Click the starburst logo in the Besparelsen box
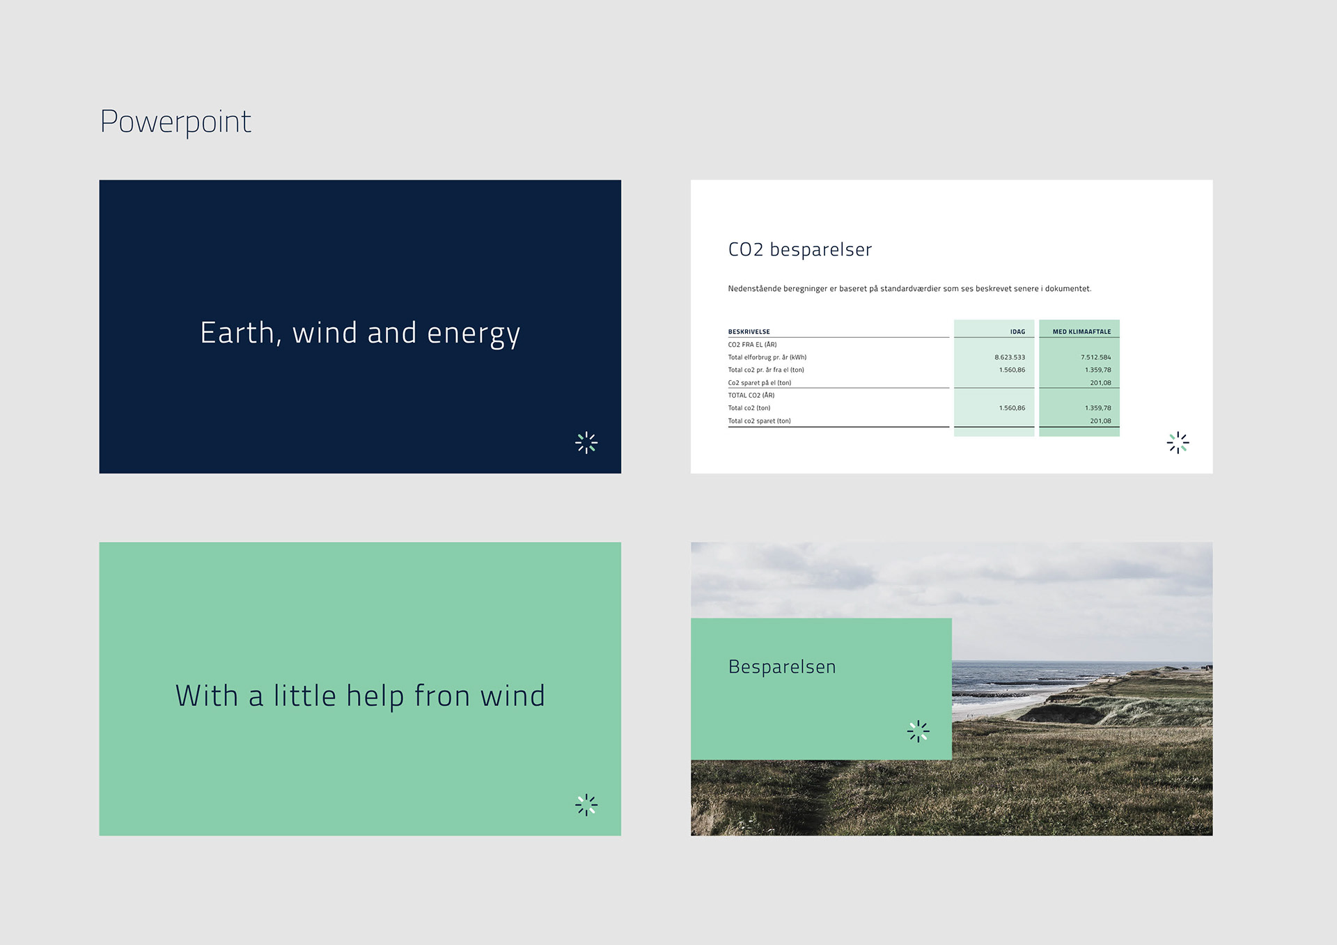Screen dimensions: 1337x945 [x=918, y=731]
